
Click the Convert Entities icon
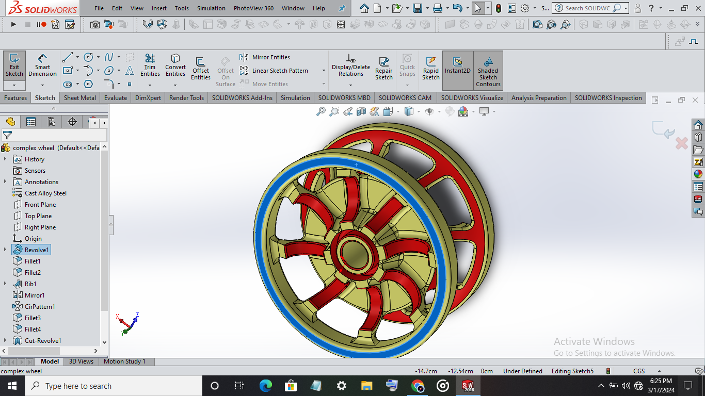coord(175,65)
